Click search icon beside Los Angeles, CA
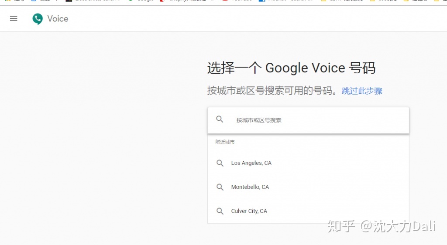The width and height of the screenshot is (447, 245). point(220,163)
